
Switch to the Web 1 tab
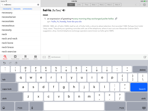coord(94,5)
